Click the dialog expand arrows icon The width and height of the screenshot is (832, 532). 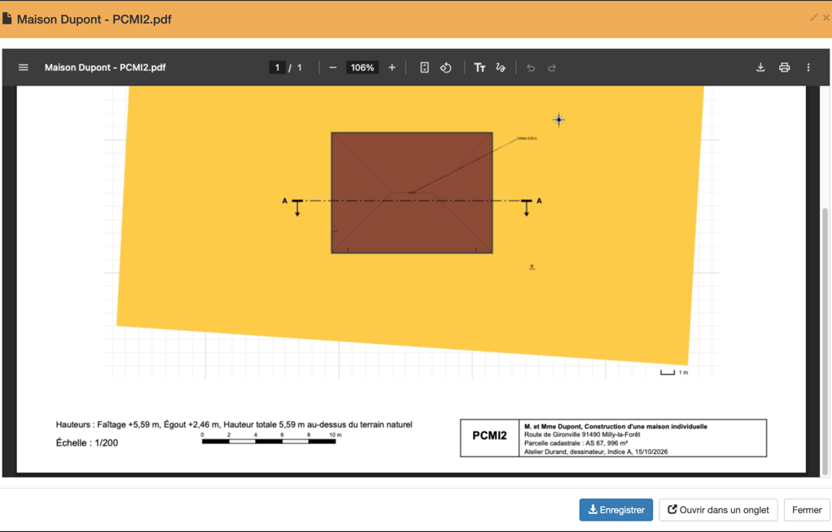pos(813,18)
